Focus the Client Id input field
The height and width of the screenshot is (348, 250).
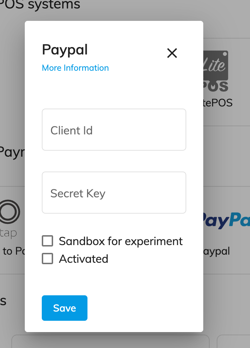(x=114, y=129)
